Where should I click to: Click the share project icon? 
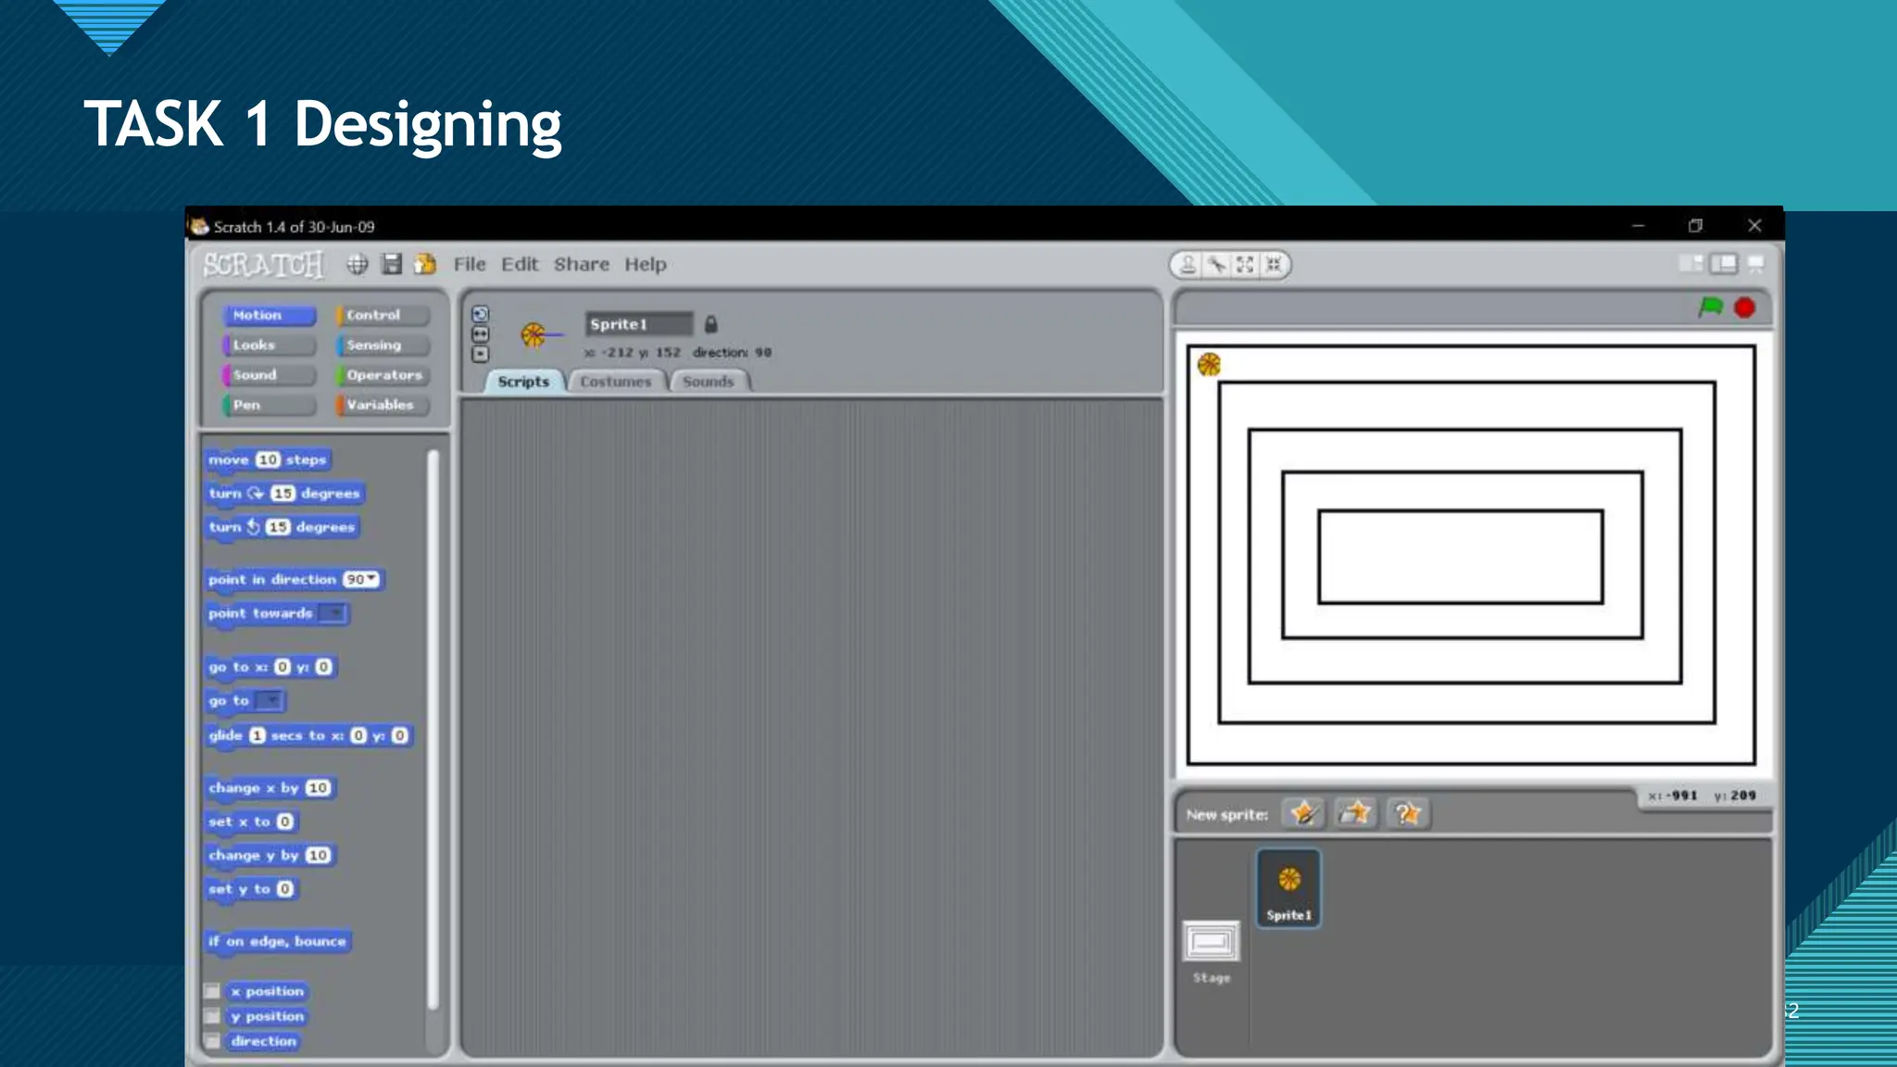coord(425,265)
